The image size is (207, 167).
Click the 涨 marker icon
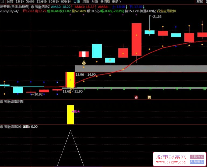point(136,97)
